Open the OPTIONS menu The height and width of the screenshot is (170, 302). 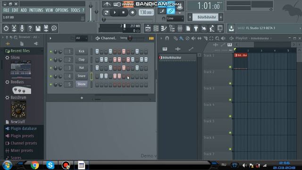click(62, 10)
